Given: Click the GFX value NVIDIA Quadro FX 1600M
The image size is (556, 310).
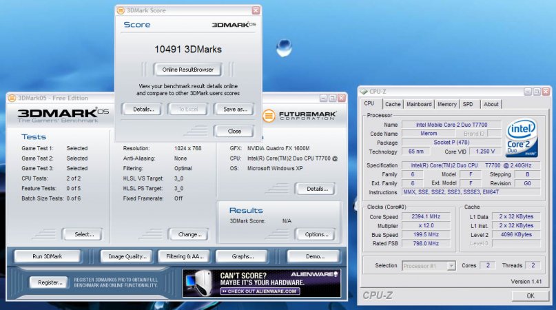Looking at the screenshot, I should coord(278,148).
